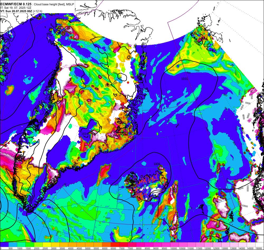This screenshot has height=250, width=264.
Task: Select the 'VT: Sun 20.07.2025 00Z' valid time text
Action: tap(16, 11)
